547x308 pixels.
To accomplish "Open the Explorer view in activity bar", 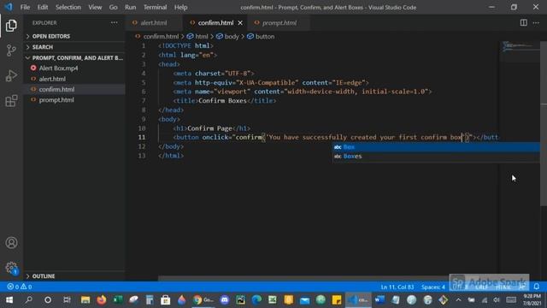I will click(11, 26).
